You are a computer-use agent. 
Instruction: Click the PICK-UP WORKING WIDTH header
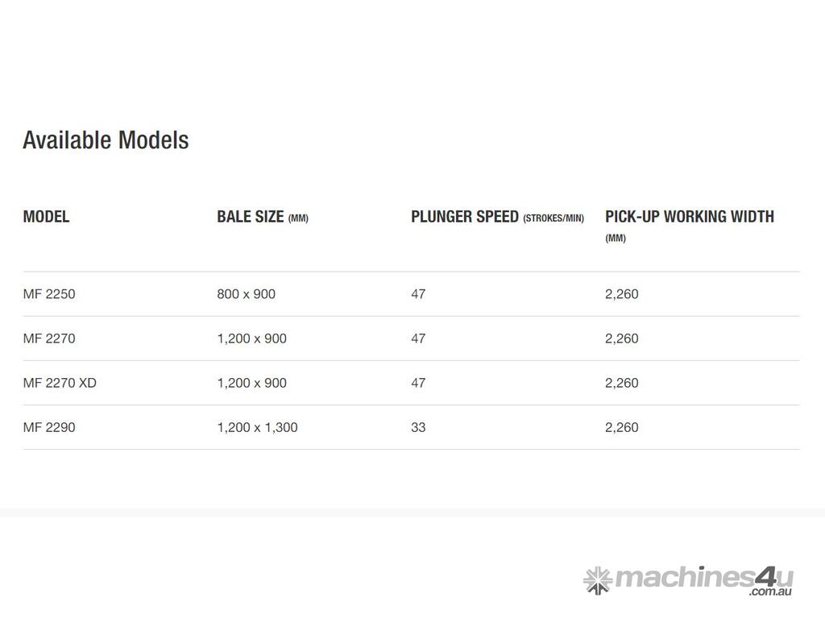click(x=689, y=217)
